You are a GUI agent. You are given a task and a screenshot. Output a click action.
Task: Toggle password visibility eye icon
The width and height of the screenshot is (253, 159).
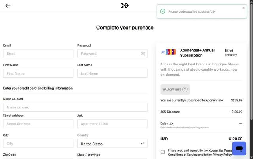(143, 54)
